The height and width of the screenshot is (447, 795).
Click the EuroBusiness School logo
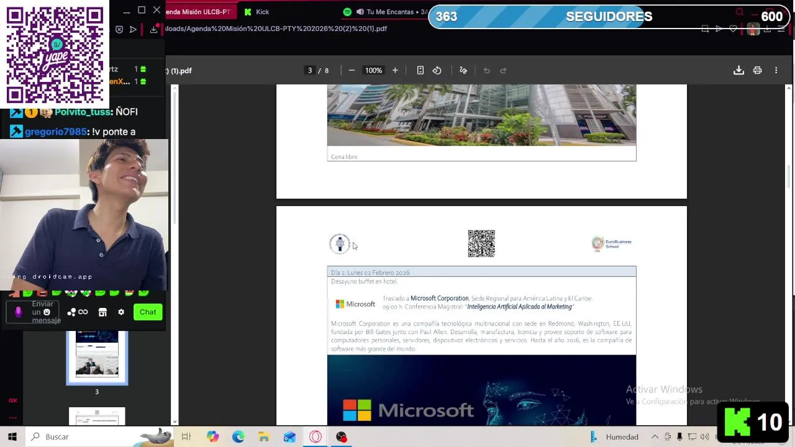coord(612,243)
